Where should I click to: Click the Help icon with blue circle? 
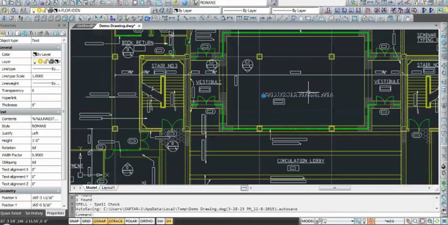tap(185, 2)
